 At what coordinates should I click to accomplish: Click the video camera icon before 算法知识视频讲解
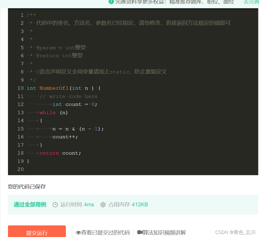pyautogui.click(x=140, y=232)
